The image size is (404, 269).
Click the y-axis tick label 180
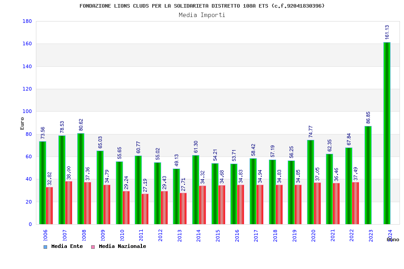pos(27,21)
